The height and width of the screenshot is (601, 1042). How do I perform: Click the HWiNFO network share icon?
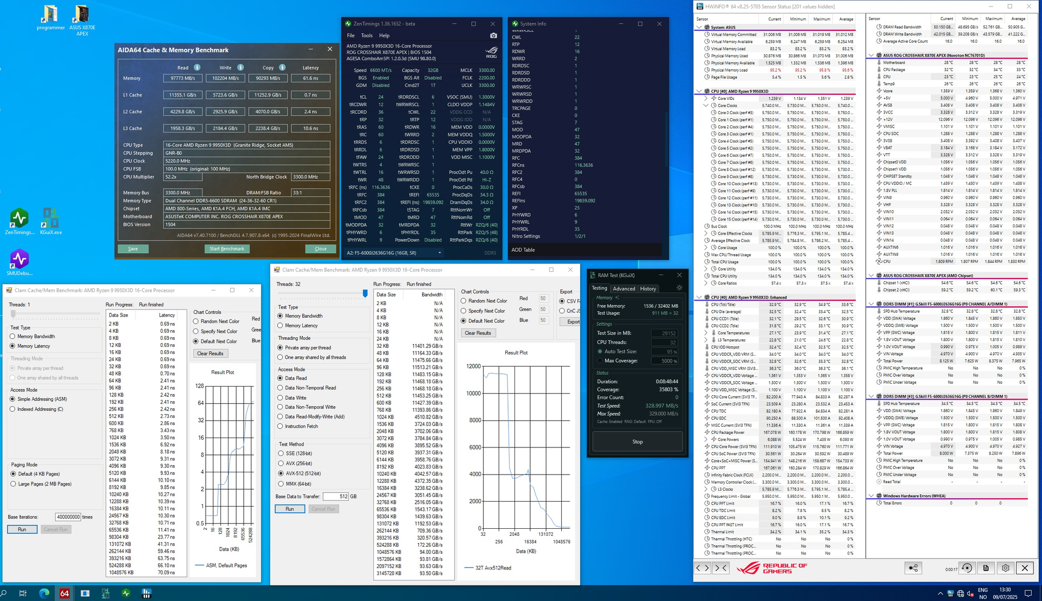coord(913,568)
